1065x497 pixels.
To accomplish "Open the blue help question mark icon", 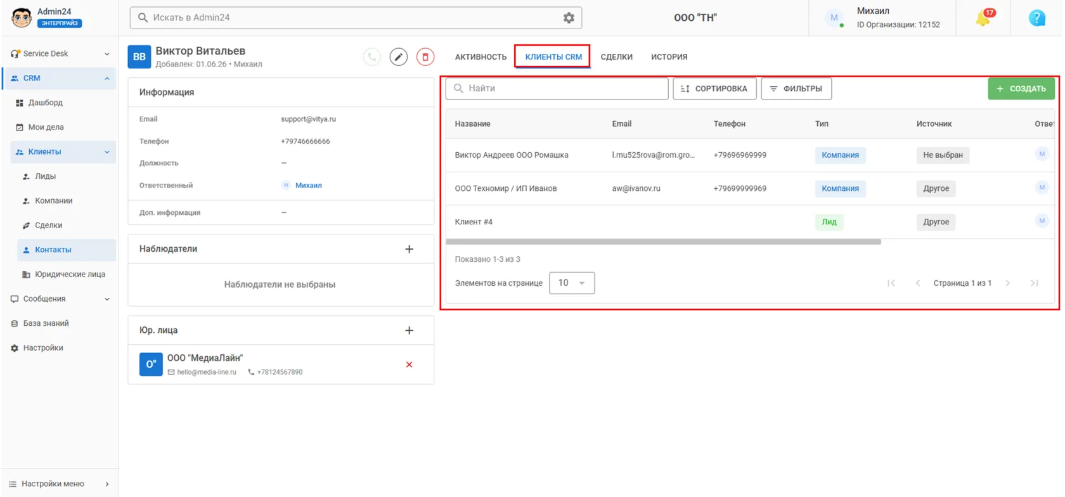I will click(1036, 18).
